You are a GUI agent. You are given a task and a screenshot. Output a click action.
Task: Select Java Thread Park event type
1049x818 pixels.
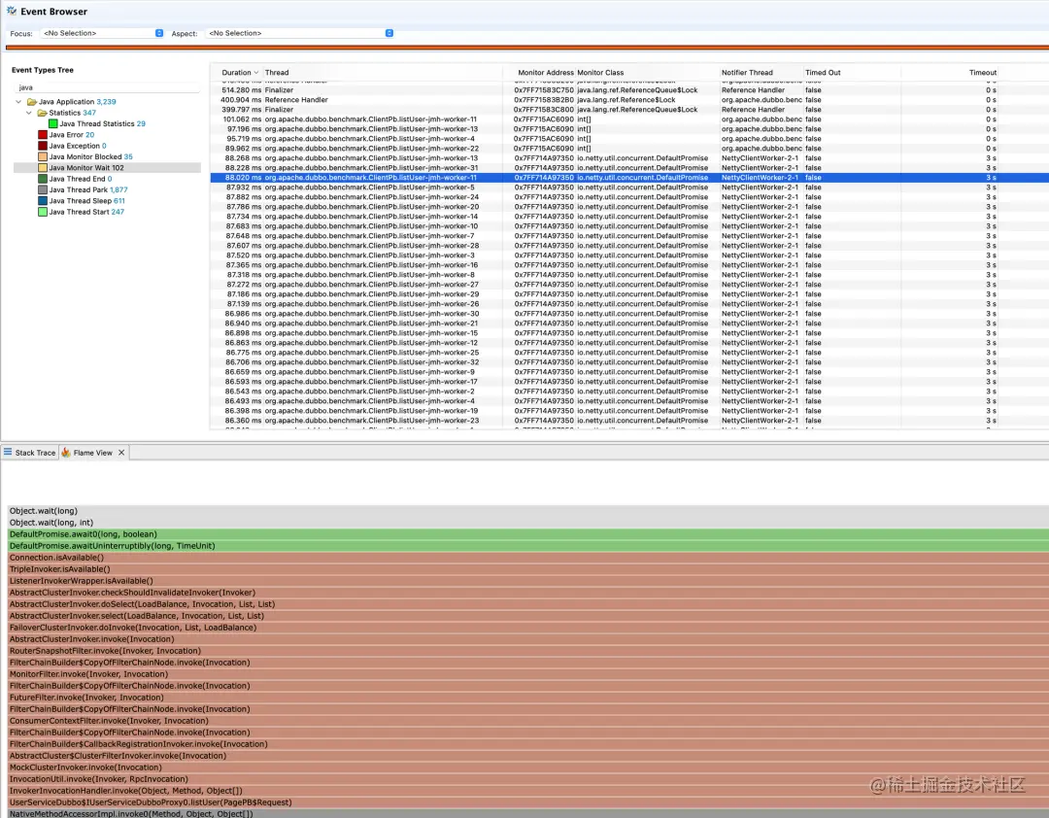pyautogui.click(x=88, y=190)
